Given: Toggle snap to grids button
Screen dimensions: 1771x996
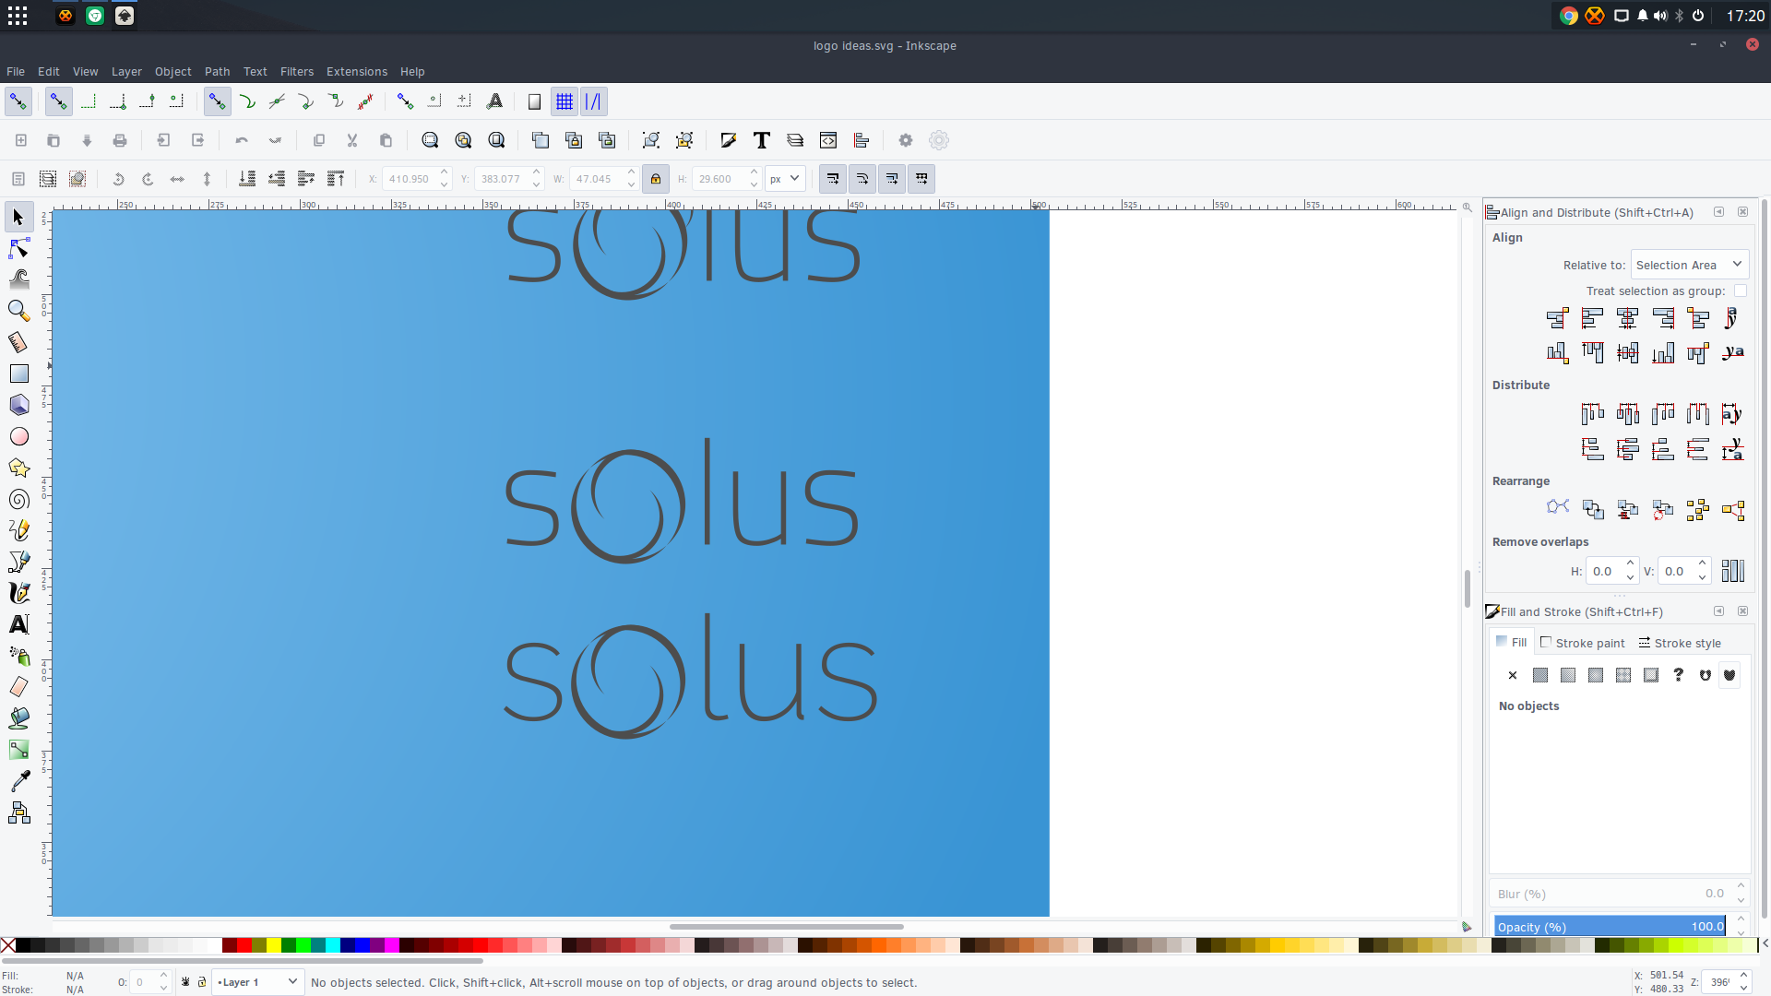Looking at the screenshot, I should 564,101.
